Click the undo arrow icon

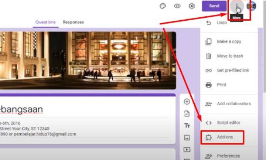tap(209, 23)
